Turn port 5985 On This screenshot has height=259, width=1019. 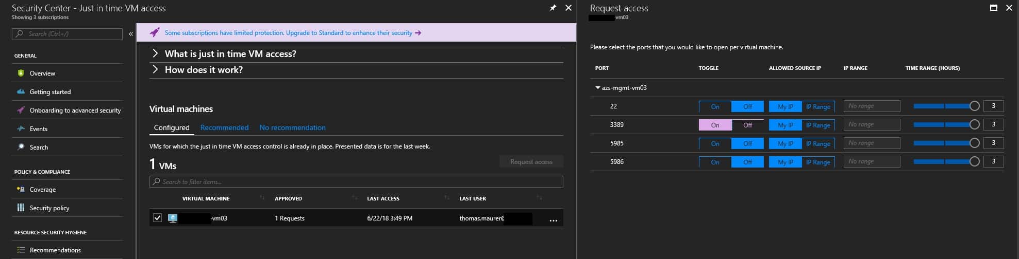715,143
